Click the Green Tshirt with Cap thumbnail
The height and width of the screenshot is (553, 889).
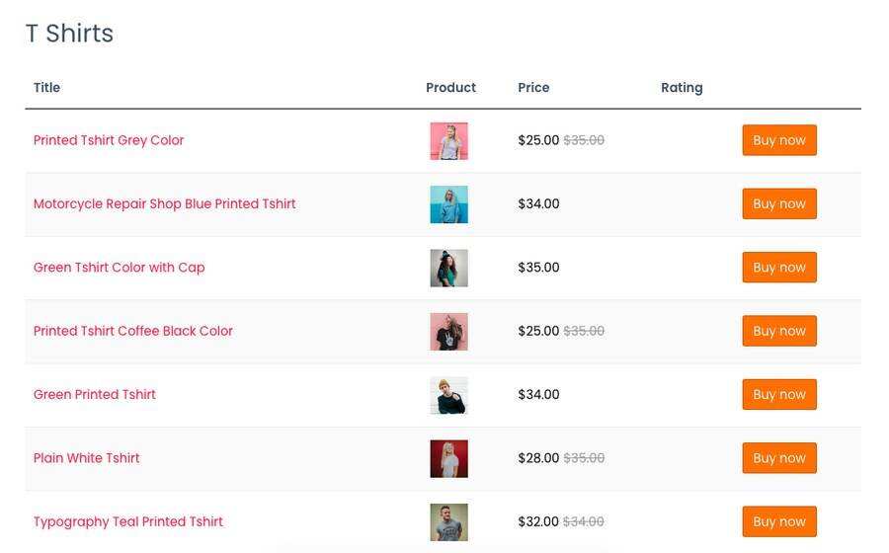point(448,268)
